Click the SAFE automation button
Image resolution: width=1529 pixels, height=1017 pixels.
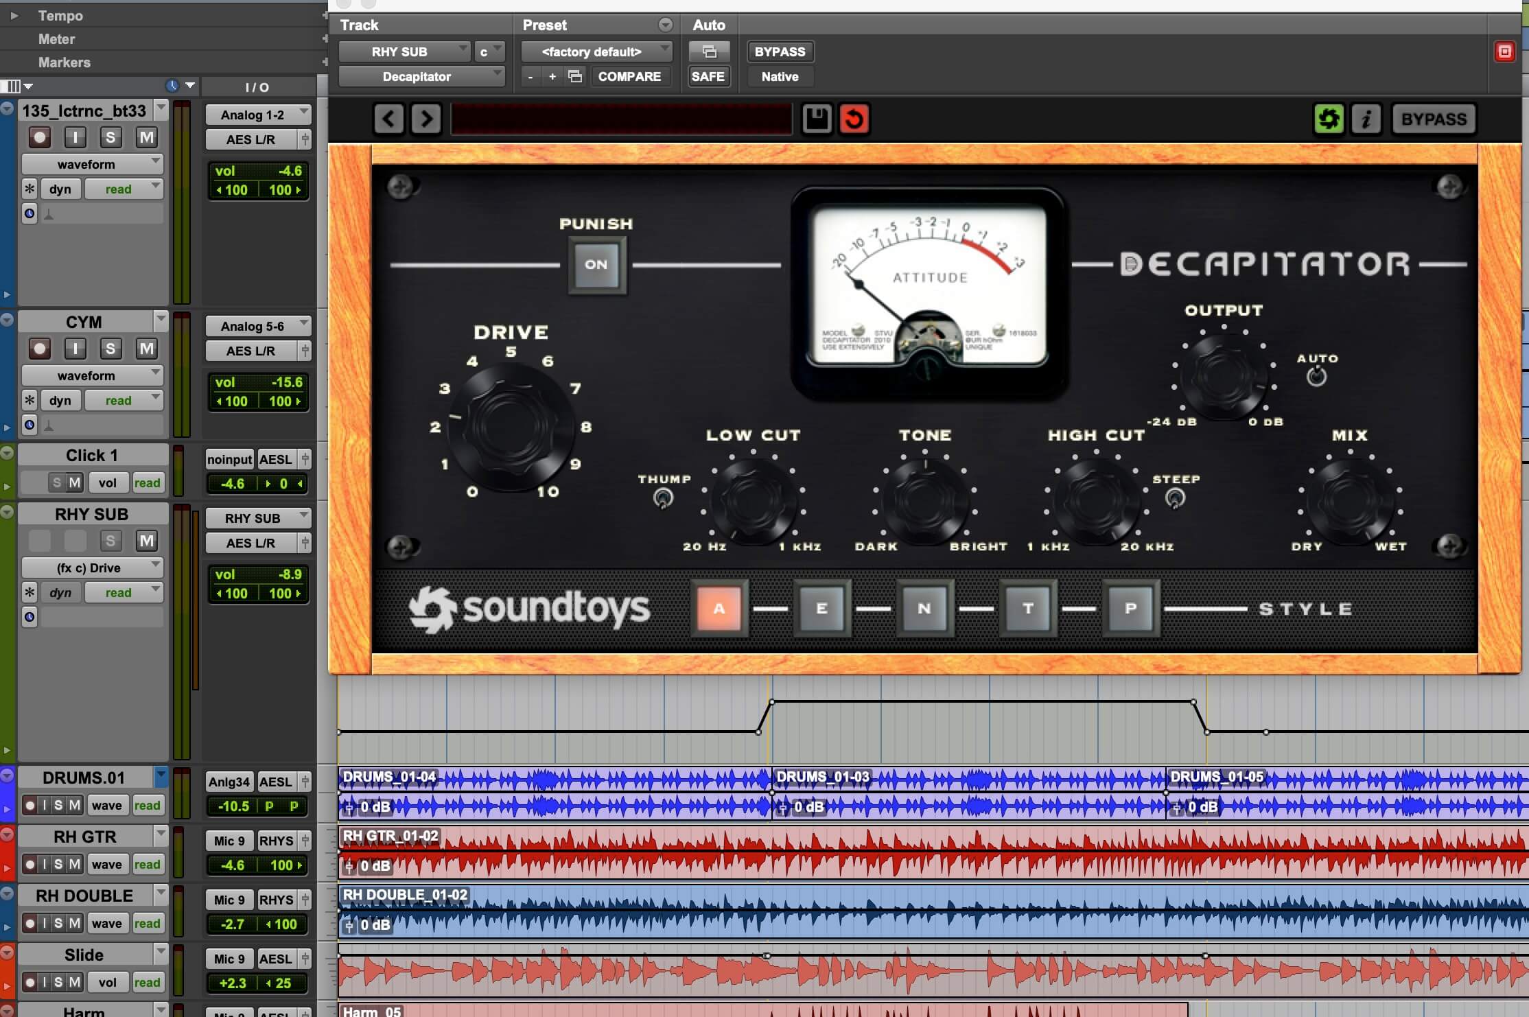[708, 76]
